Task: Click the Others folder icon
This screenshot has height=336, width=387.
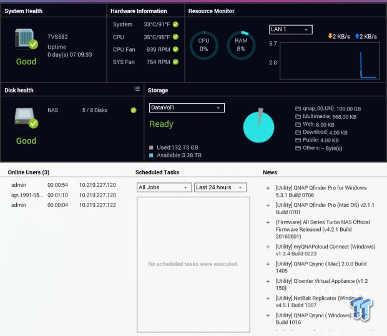Action: pyautogui.click(x=298, y=148)
